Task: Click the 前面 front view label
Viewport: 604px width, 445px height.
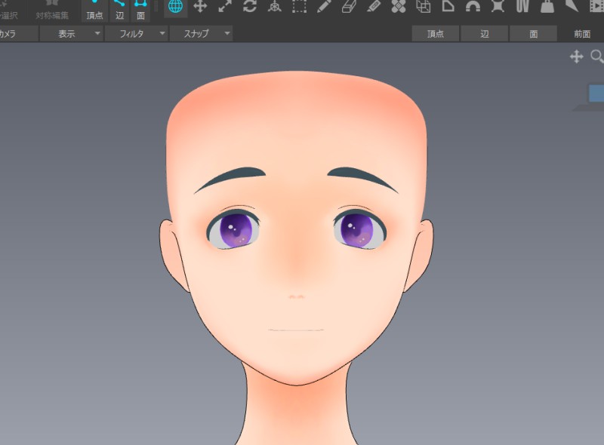Action: (582, 34)
